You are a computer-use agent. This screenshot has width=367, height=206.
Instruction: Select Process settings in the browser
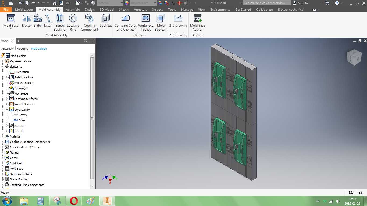[x=25, y=83]
